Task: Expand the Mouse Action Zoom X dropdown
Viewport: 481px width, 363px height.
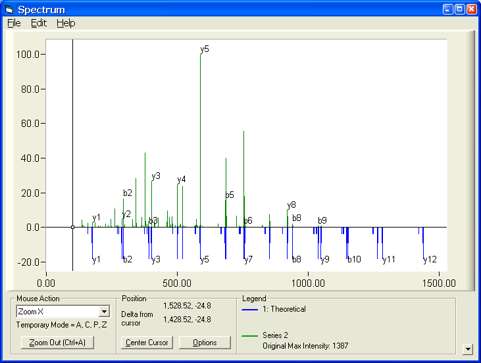Action: pos(105,312)
